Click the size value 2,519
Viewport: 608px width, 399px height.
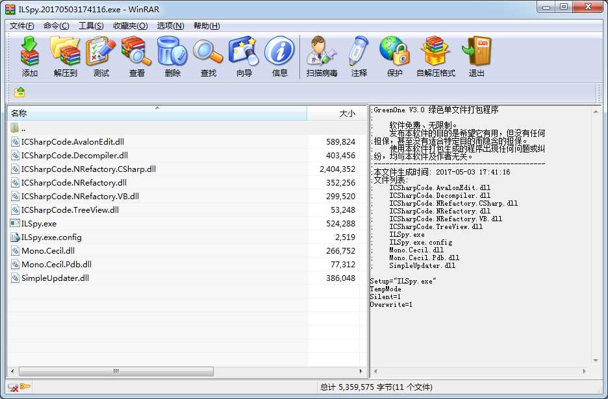[345, 237]
